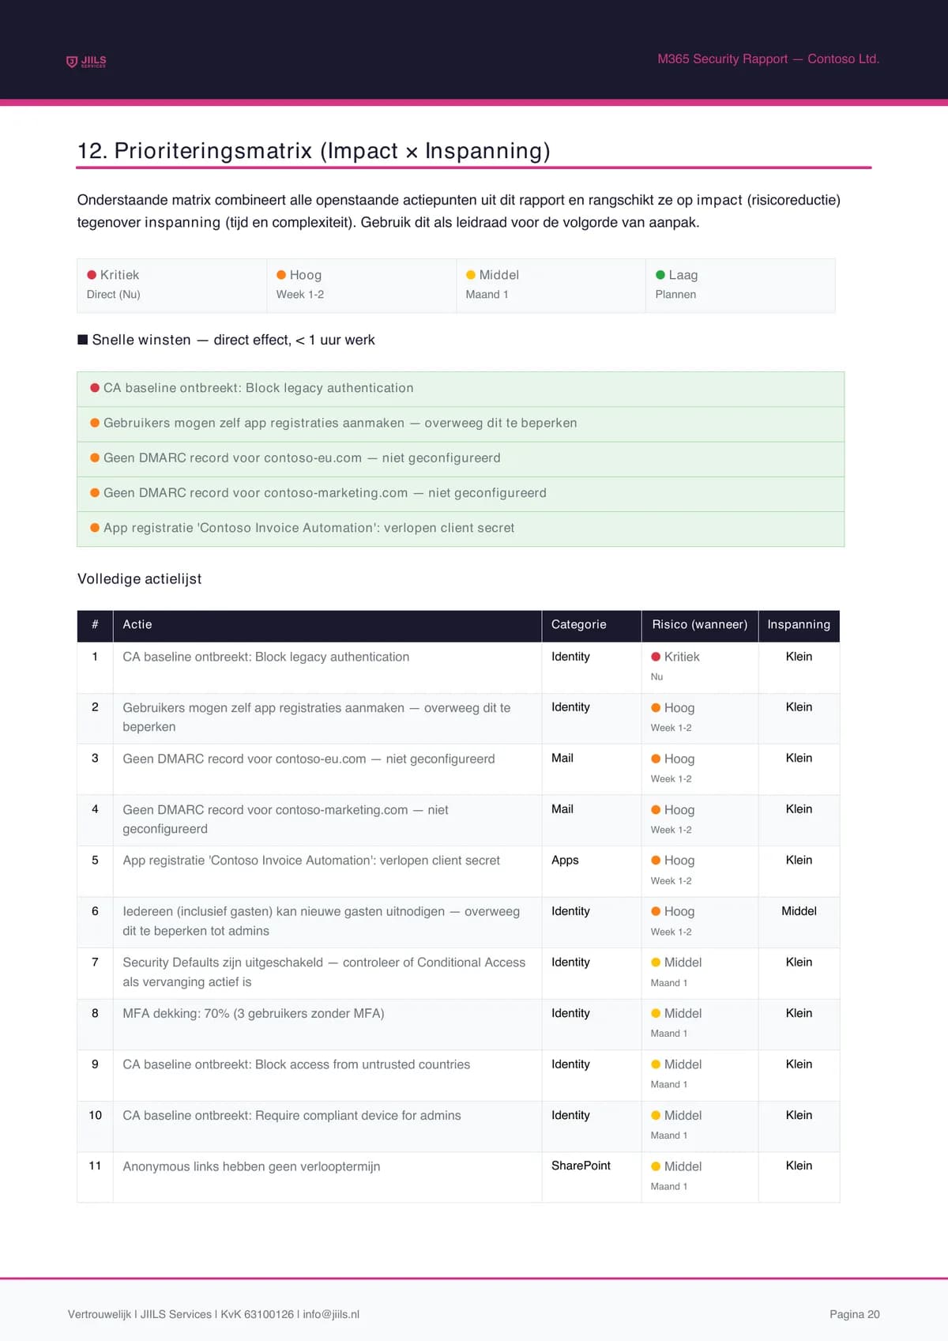Click the JIILS Services shield logo
The width and height of the screenshot is (948, 1341).
(73, 62)
